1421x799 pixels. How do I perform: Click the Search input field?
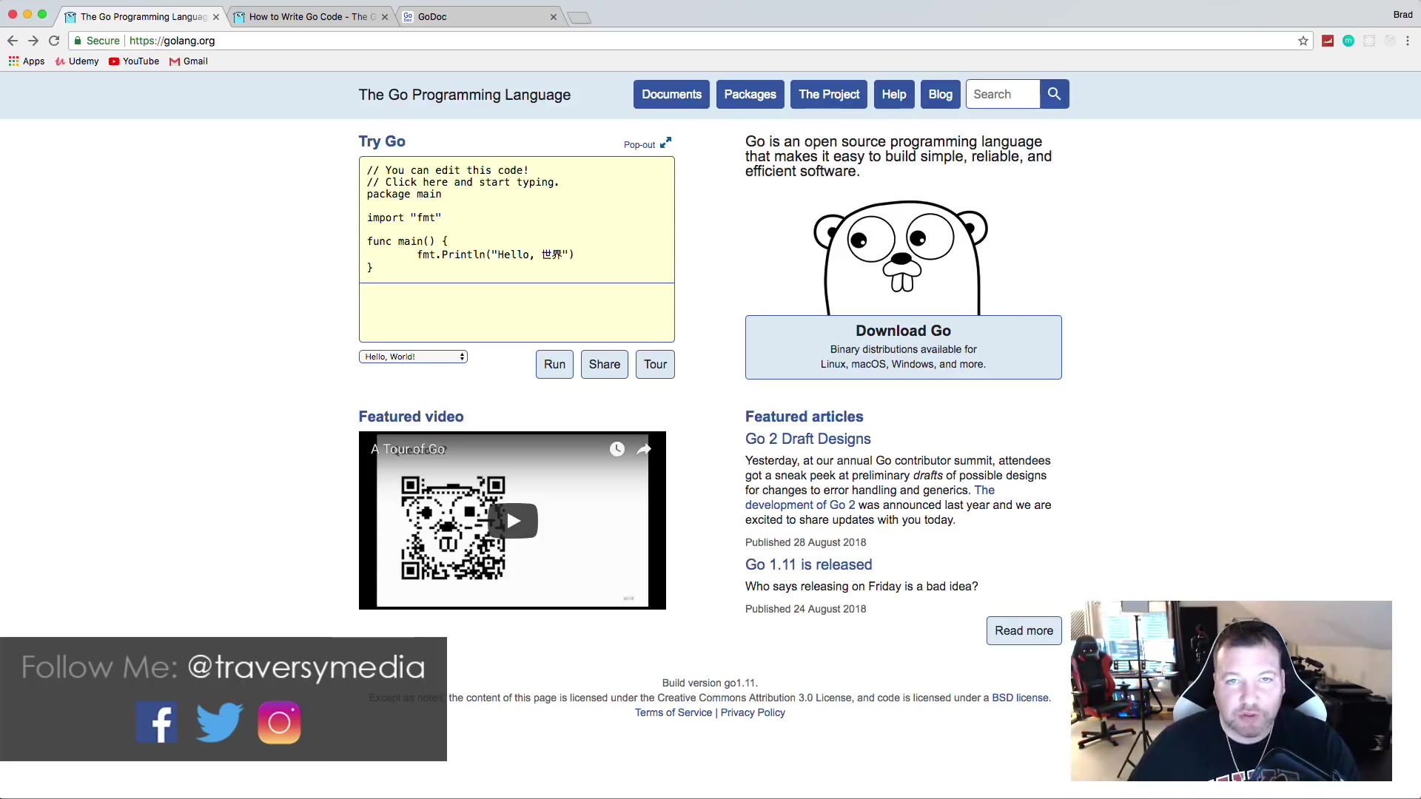[x=1004, y=94]
